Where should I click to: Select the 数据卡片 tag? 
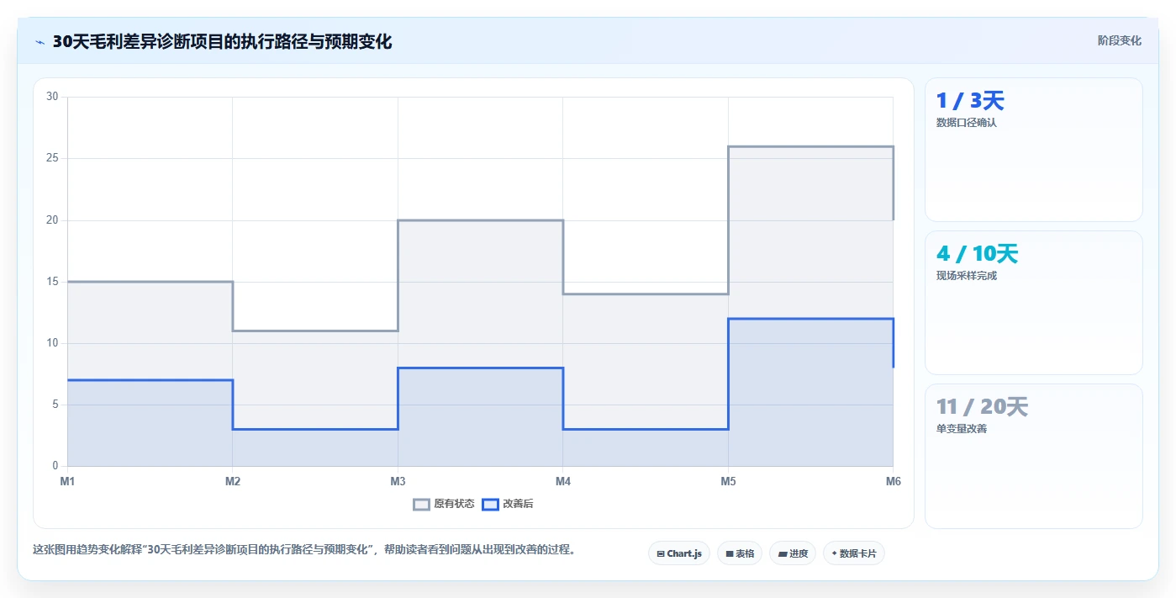(854, 553)
